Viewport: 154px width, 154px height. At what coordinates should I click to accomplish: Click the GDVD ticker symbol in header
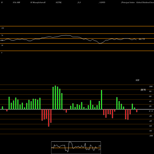click(103, 2)
